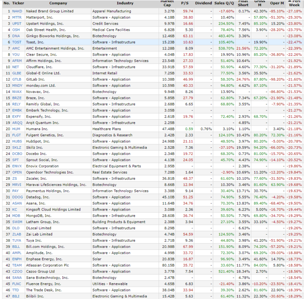Open TEAM ticker link
This screenshot has height=299, width=304.
(17, 266)
